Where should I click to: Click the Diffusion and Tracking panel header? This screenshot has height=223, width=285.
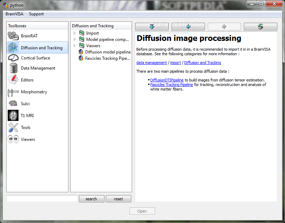[x=101, y=26]
